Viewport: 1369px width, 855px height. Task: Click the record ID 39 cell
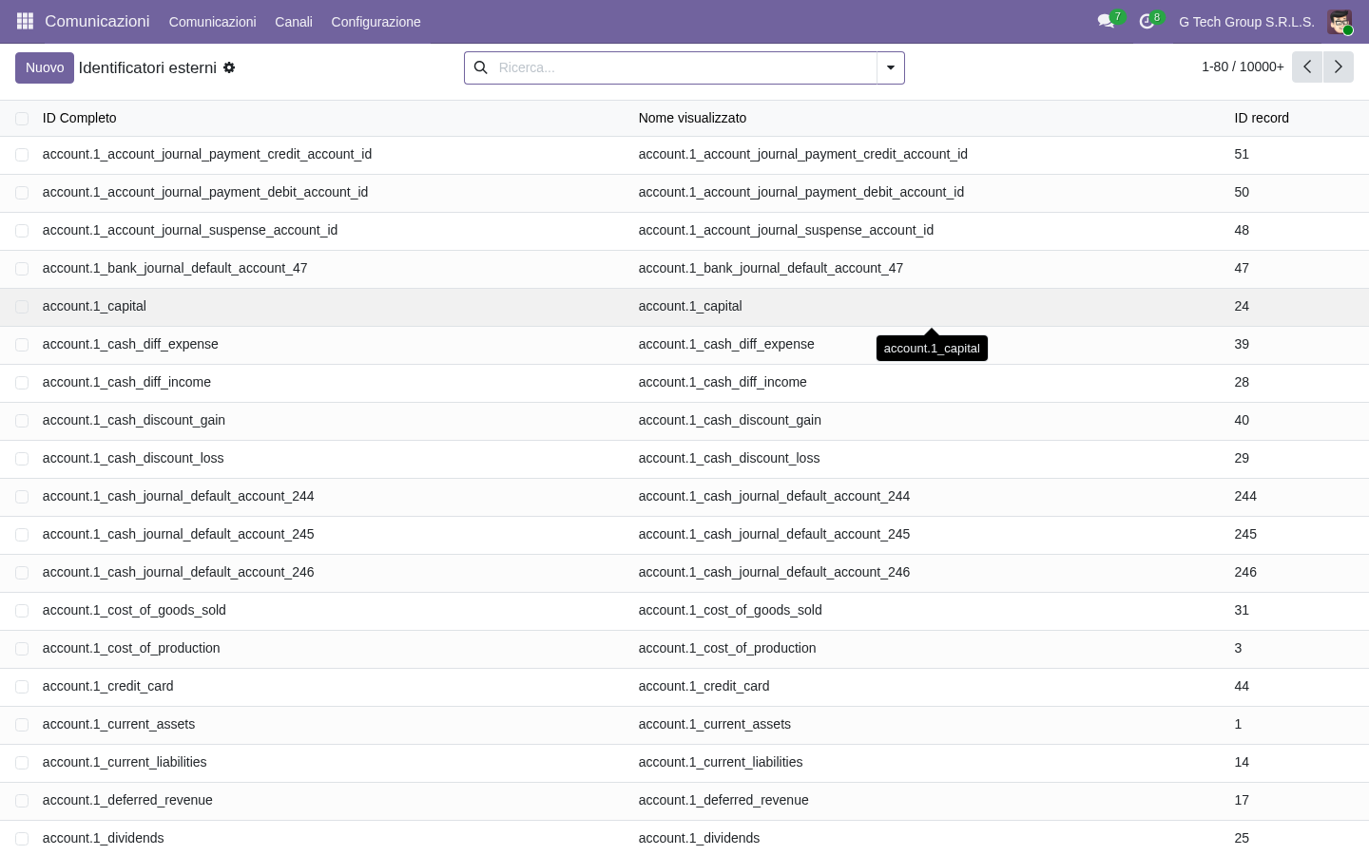pos(1242,344)
